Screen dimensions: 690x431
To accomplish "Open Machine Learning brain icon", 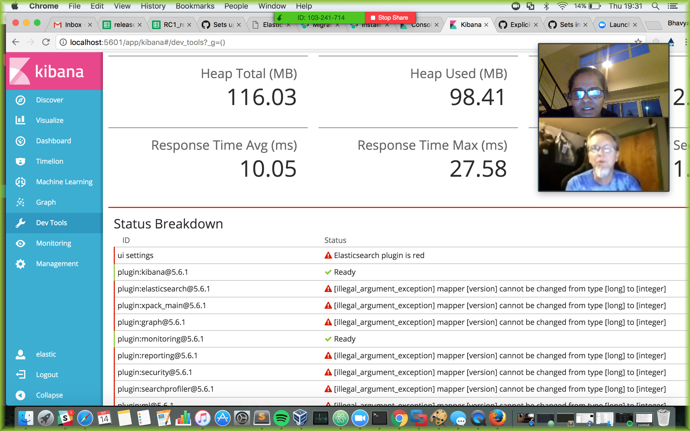I will (x=20, y=182).
